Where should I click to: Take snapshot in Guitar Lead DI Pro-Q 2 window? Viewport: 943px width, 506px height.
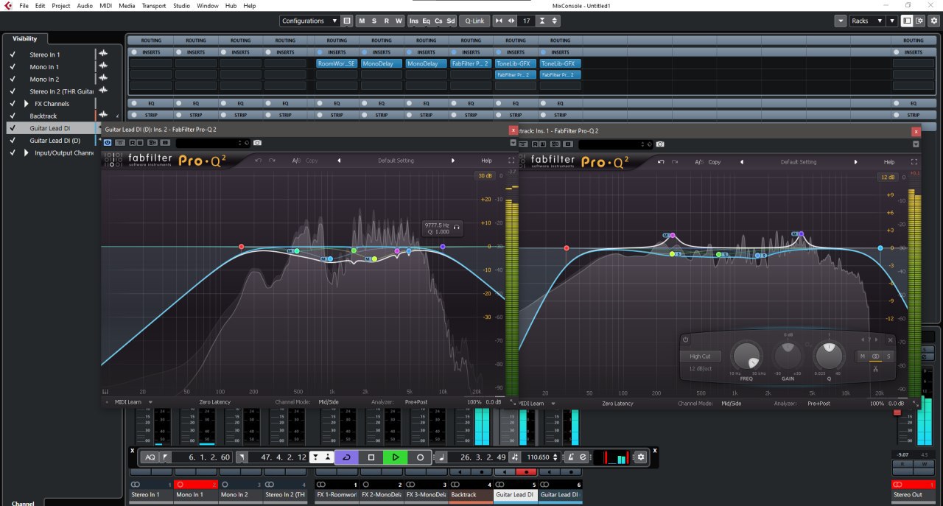tap(257, 142)
